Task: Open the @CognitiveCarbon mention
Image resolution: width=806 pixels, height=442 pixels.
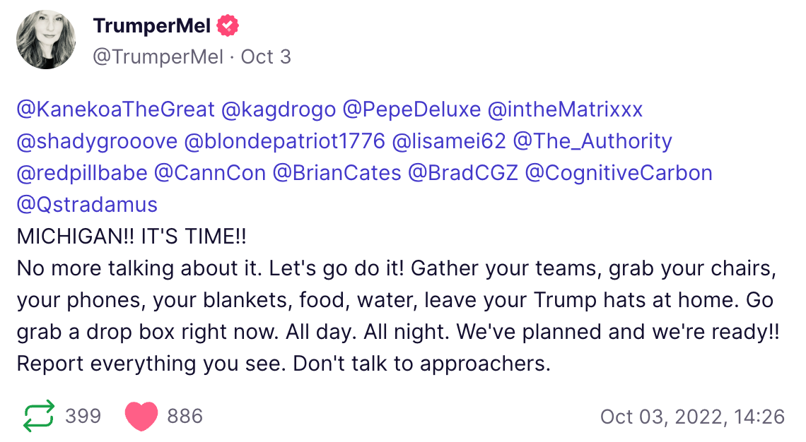Action: pos(619,173)
